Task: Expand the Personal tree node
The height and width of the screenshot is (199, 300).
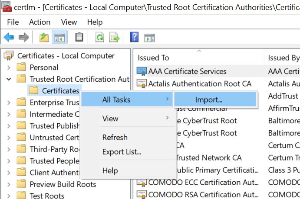Action: 9,67
